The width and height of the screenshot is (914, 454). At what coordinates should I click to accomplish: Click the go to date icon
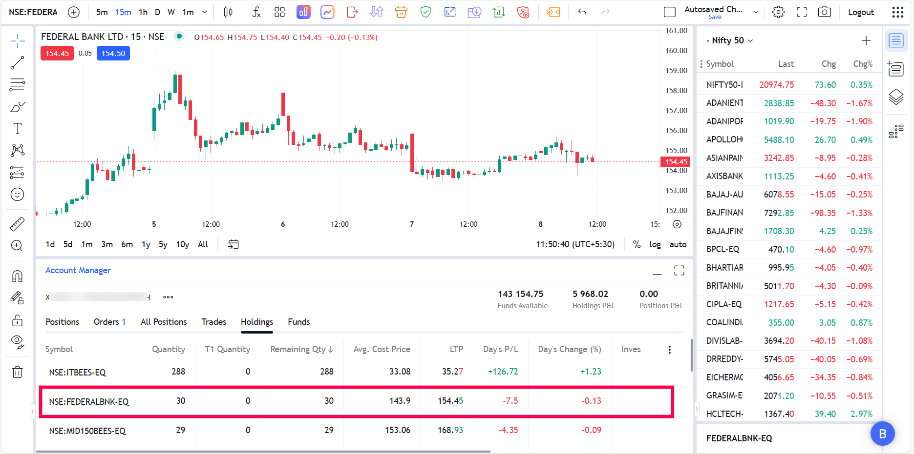click(x=234, y=244)
